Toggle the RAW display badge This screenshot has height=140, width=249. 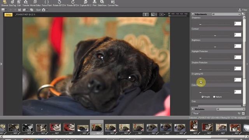9,15
